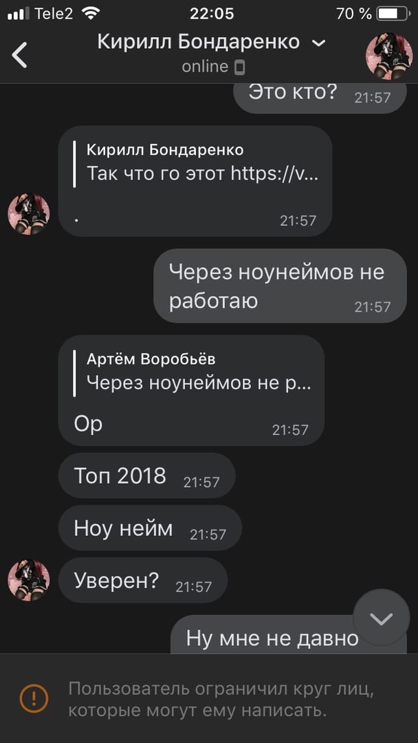This screenshot has height=743, width=418.
Task: Select the Уверен? message bubble
Action: 143,581
